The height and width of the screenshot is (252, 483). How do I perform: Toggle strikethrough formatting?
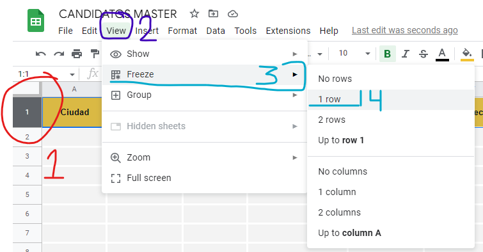pos(424,54)
